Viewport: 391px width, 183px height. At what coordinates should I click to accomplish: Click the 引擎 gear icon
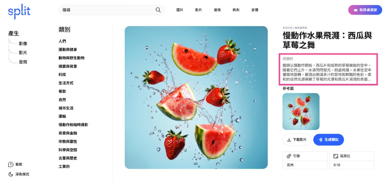pos(289,156)
